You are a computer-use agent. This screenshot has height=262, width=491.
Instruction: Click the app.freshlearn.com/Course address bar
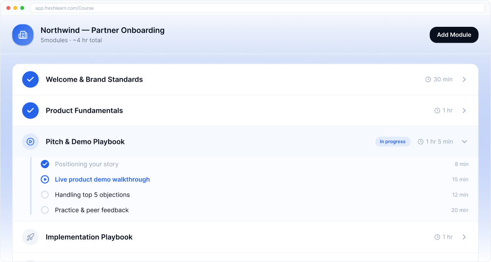257,8
